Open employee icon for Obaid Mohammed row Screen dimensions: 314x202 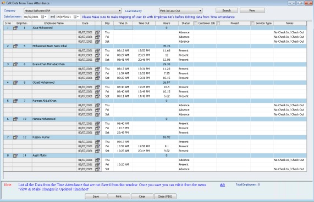click(15, 83)
